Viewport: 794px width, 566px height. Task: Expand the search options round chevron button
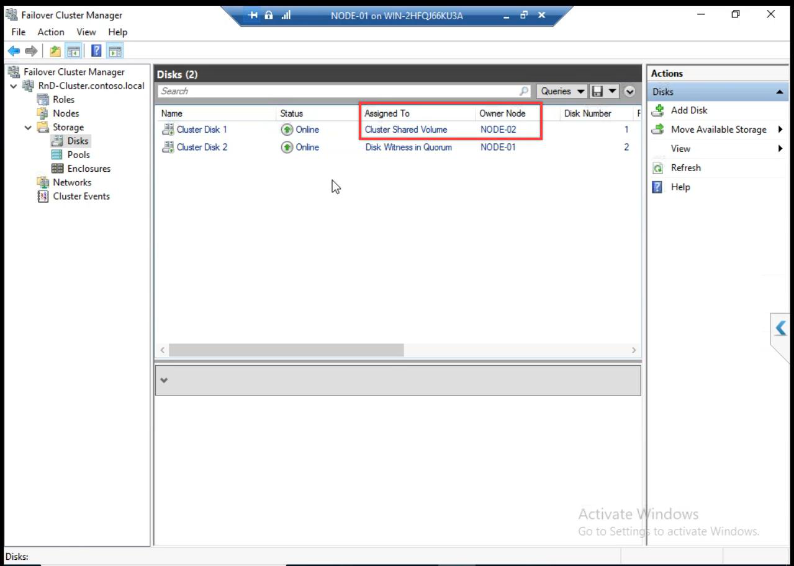[x=629, y=91]
